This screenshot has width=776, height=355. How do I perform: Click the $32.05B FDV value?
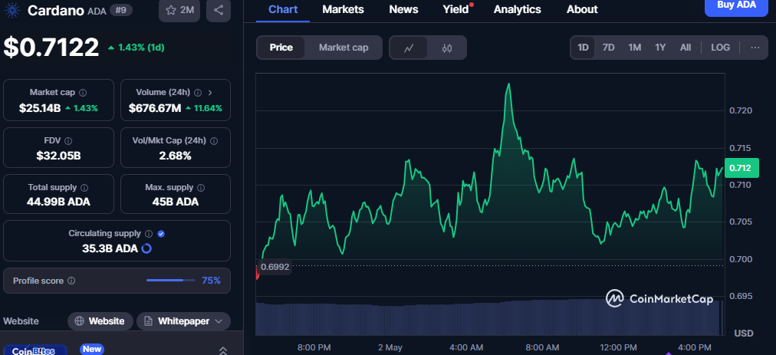coord(58,156)
